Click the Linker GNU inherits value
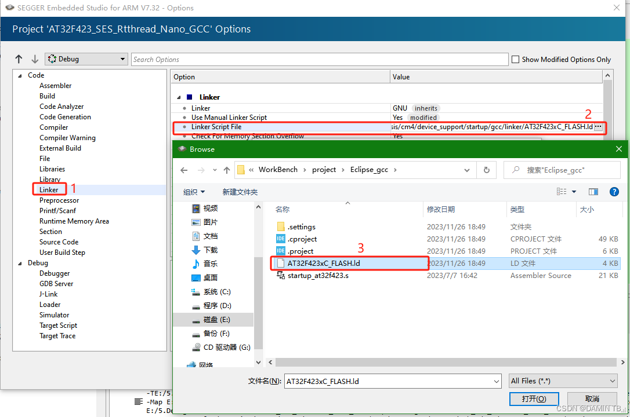Image resolution: width=630 pixels, height=417 pixels. pos(416,108)
